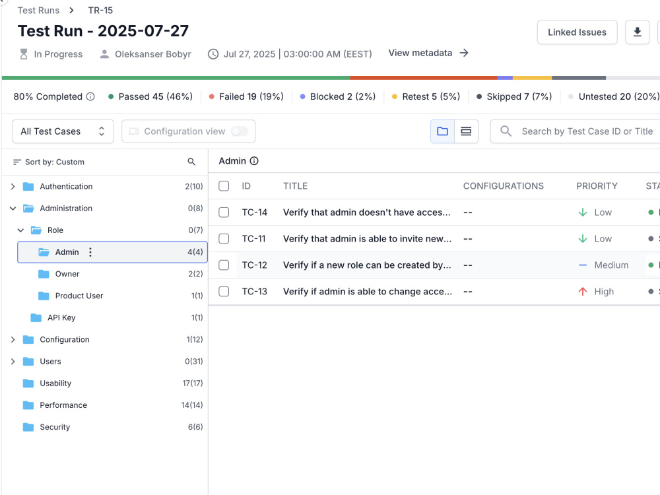Open test case TC-13 title
660x495 pixels.
coord(368,291)
